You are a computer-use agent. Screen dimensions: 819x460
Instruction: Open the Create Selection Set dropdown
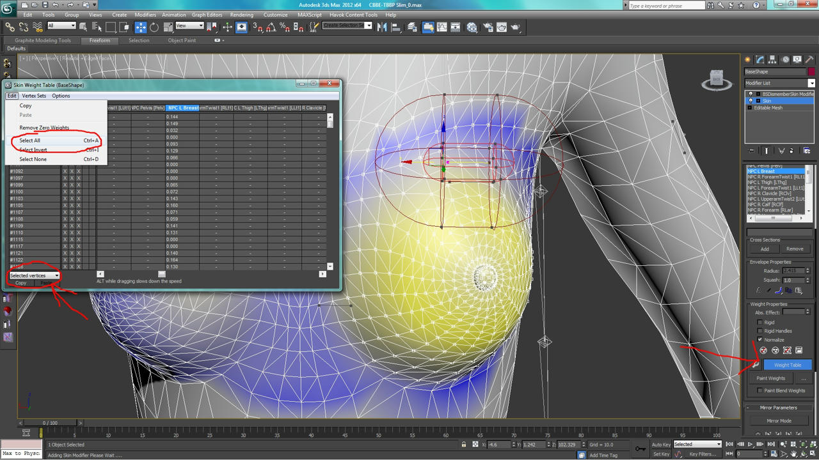(x=347, y=26)
